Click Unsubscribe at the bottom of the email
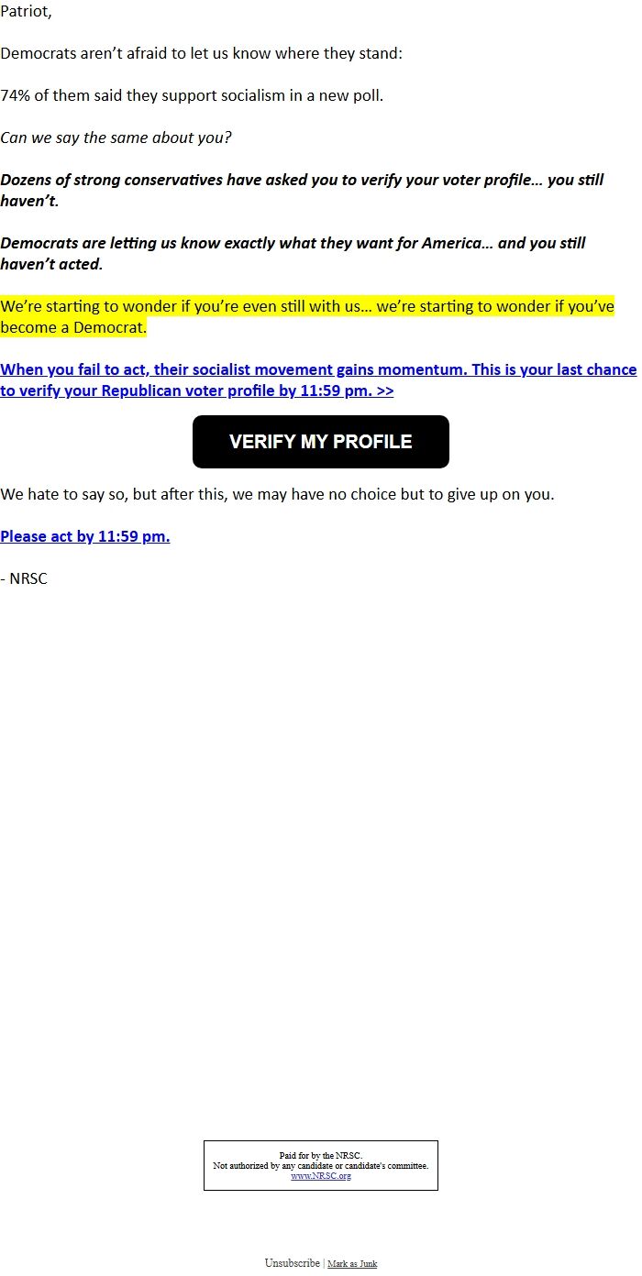 [293, 1263]
